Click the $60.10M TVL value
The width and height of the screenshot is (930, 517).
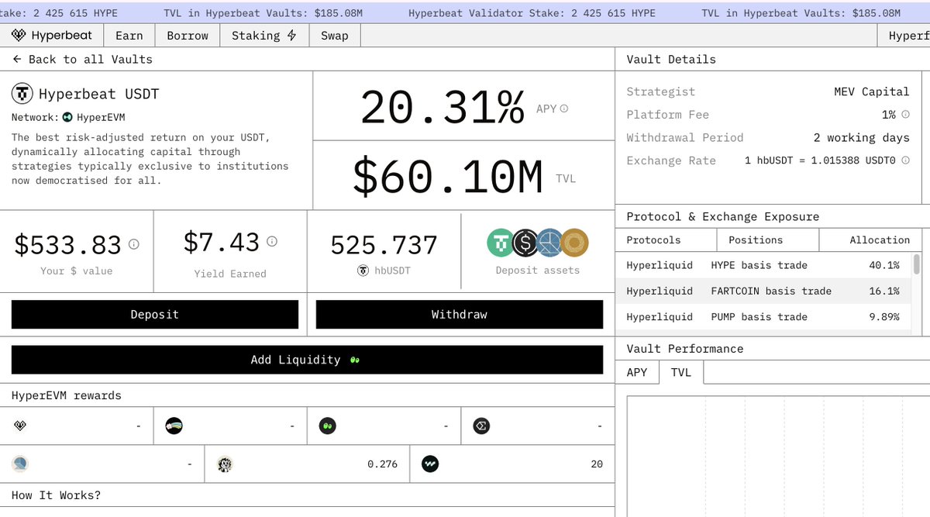pos(448,178)
